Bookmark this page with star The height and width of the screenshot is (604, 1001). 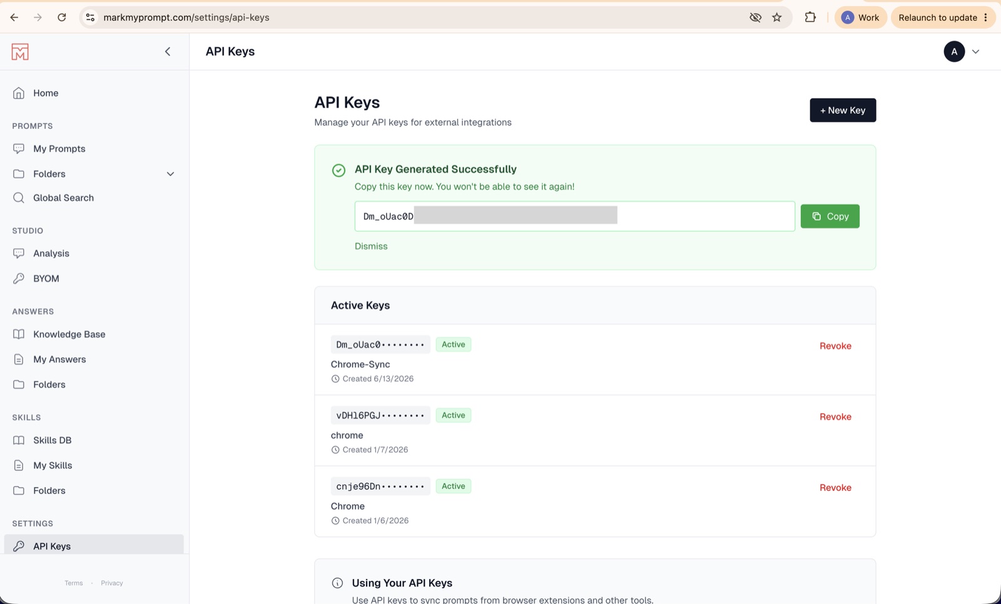tap(776, 18)
